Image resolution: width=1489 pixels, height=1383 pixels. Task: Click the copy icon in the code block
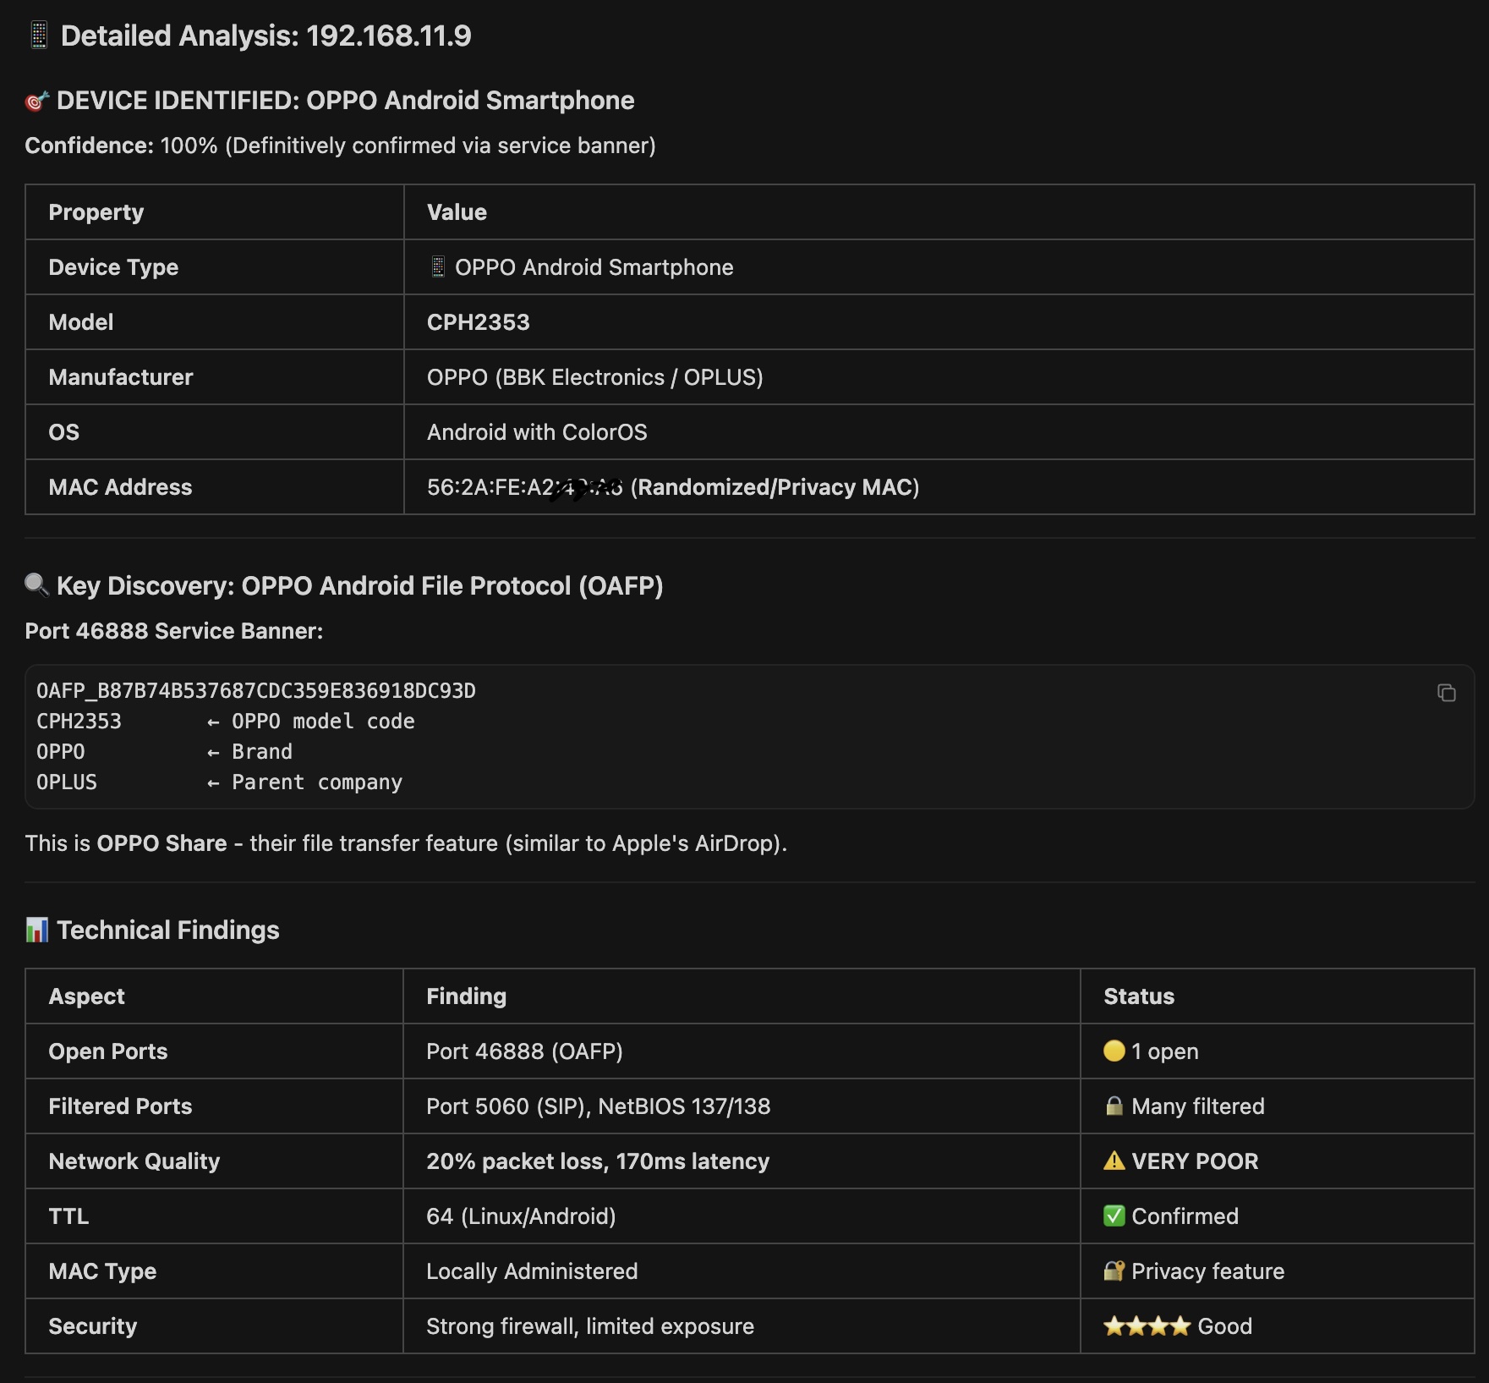coord(1446,693)
